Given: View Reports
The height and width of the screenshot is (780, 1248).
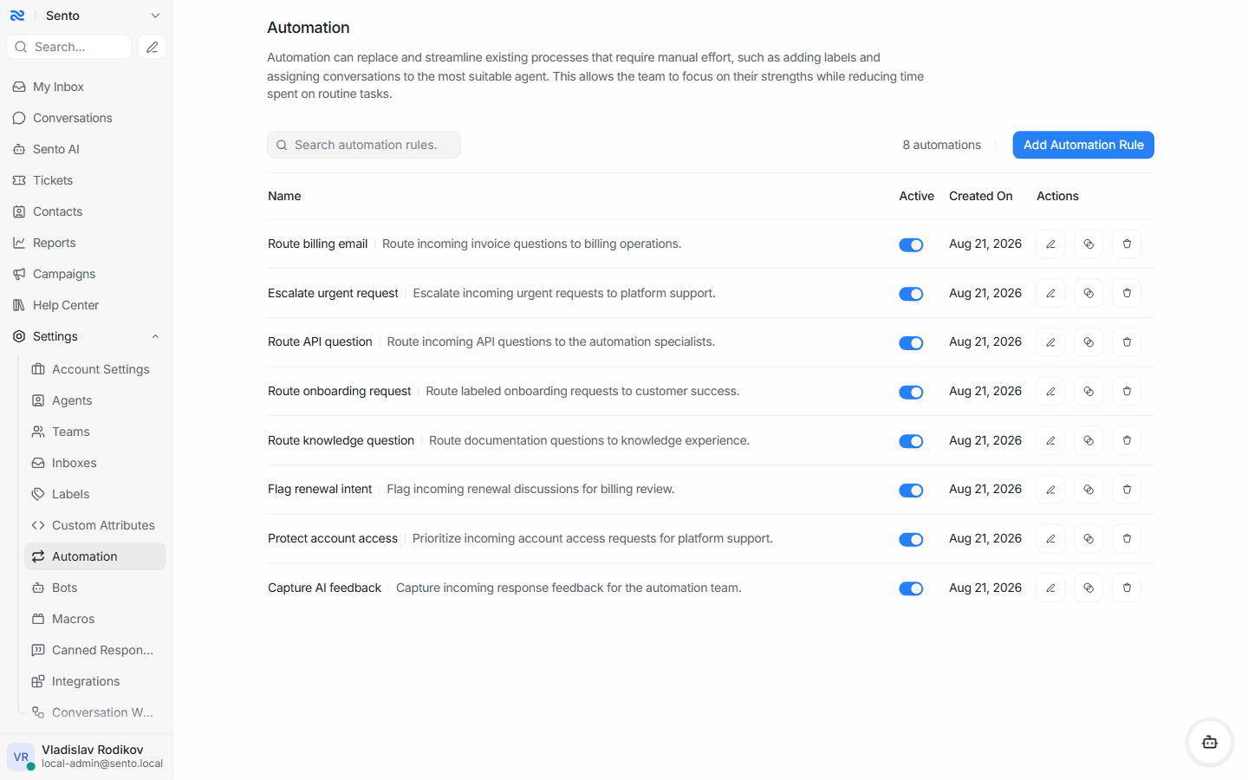Looking at the screenshot, I should click(87, 243).
